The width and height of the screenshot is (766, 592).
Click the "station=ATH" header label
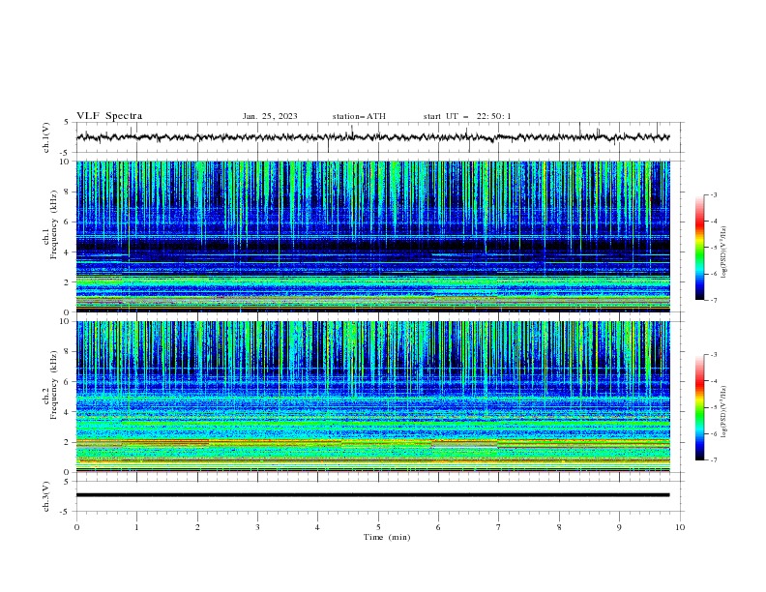[x=359, y=116]
